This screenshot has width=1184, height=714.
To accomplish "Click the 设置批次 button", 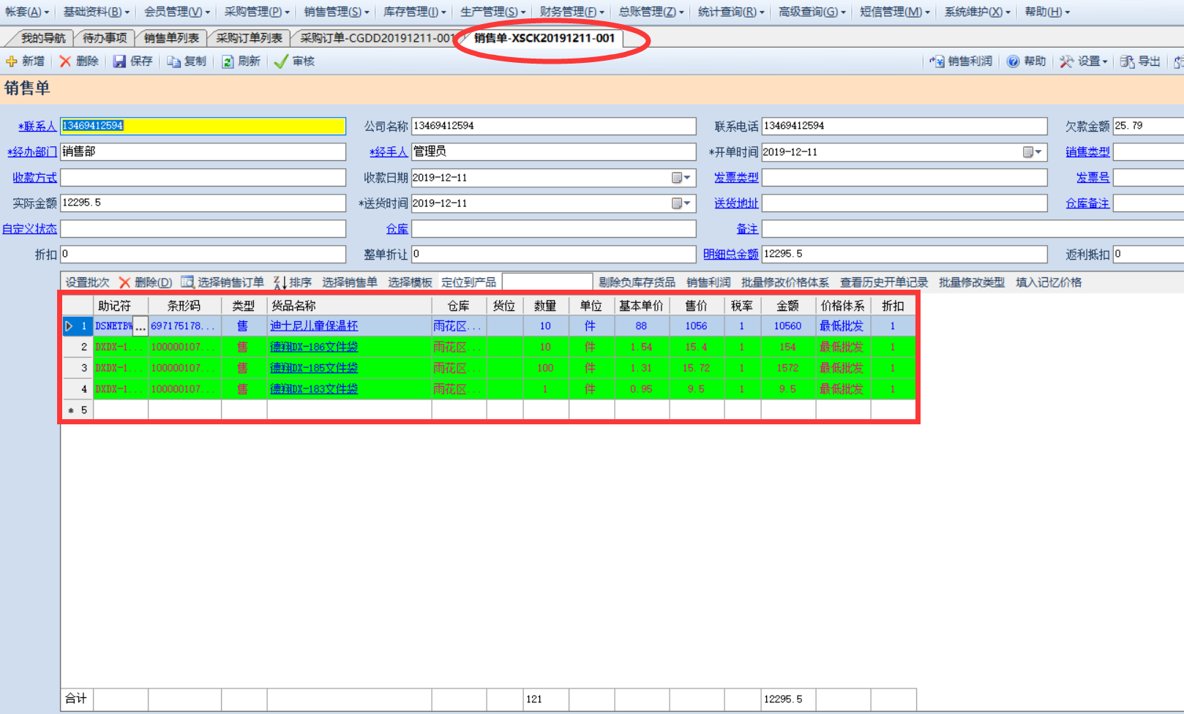I will (x=87, y=282).
